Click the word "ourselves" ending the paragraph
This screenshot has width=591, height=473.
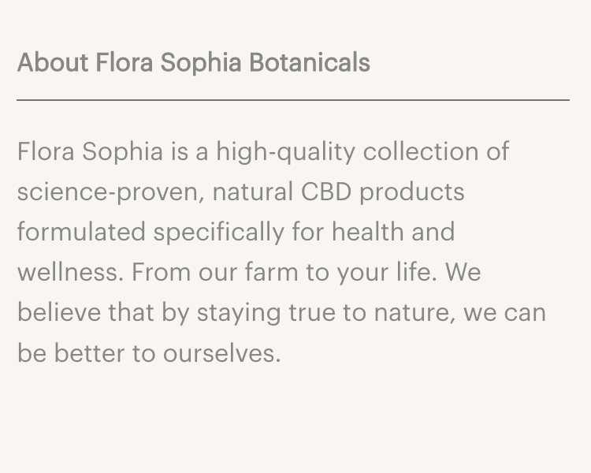(221, 352)
